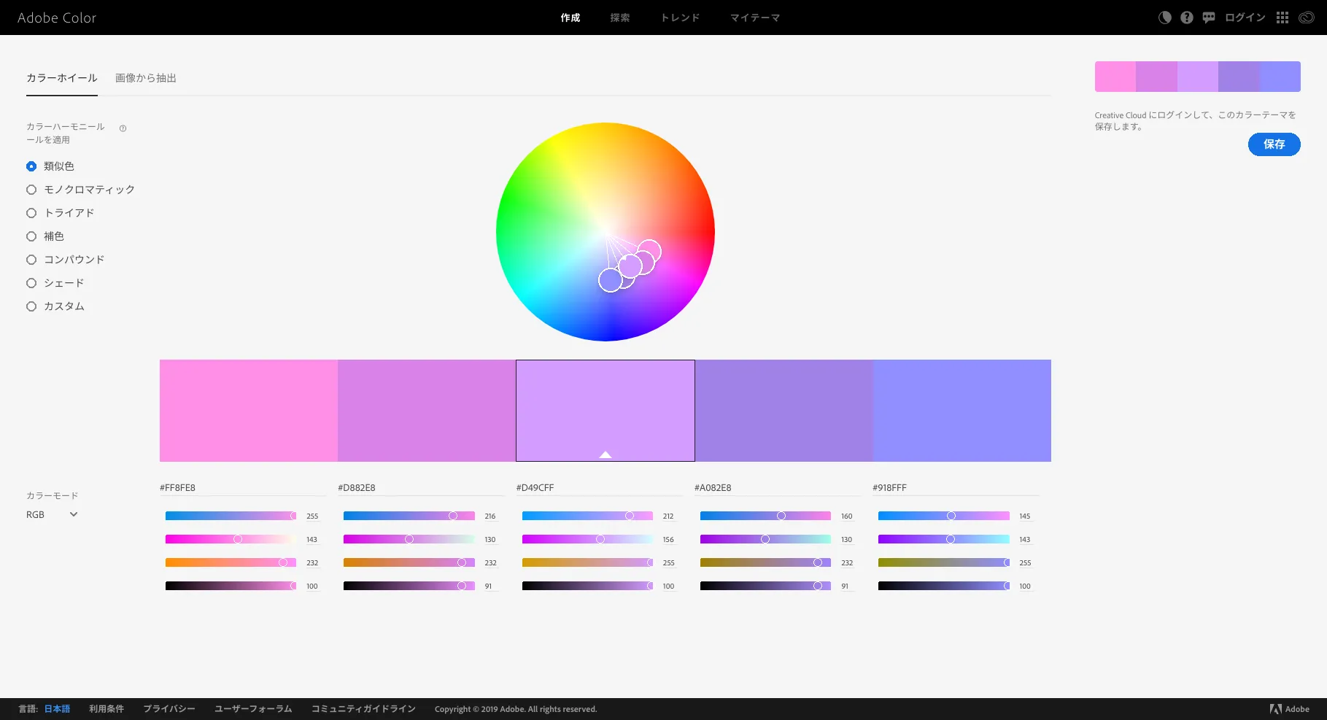Viewport: 1327px width, 720px height.
Task: Open the apps grid icon in the header
Action: coord(1282,18)
